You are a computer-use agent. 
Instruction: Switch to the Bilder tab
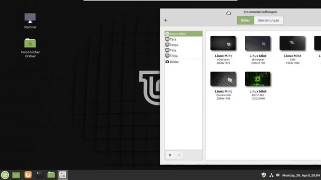coord(245,20)
